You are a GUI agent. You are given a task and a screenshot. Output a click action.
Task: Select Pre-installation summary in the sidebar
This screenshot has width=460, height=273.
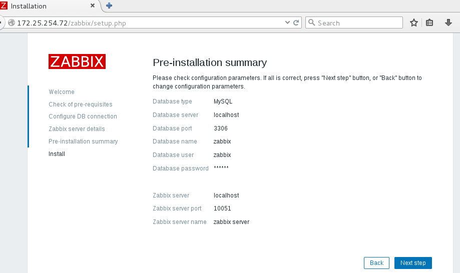coord(83,141)
